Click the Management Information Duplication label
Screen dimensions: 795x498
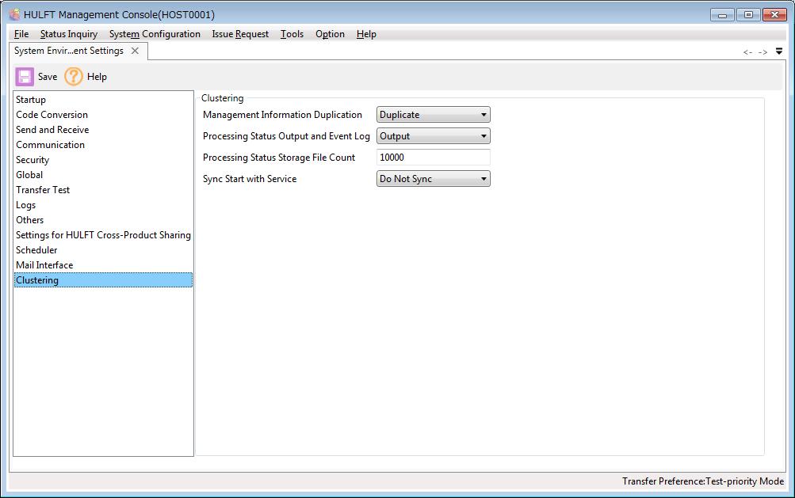click(x=282, y=115)
